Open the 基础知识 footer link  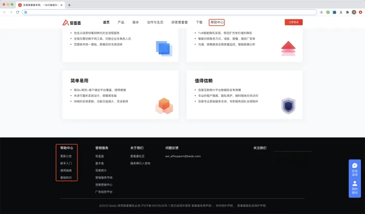[66, 177]
